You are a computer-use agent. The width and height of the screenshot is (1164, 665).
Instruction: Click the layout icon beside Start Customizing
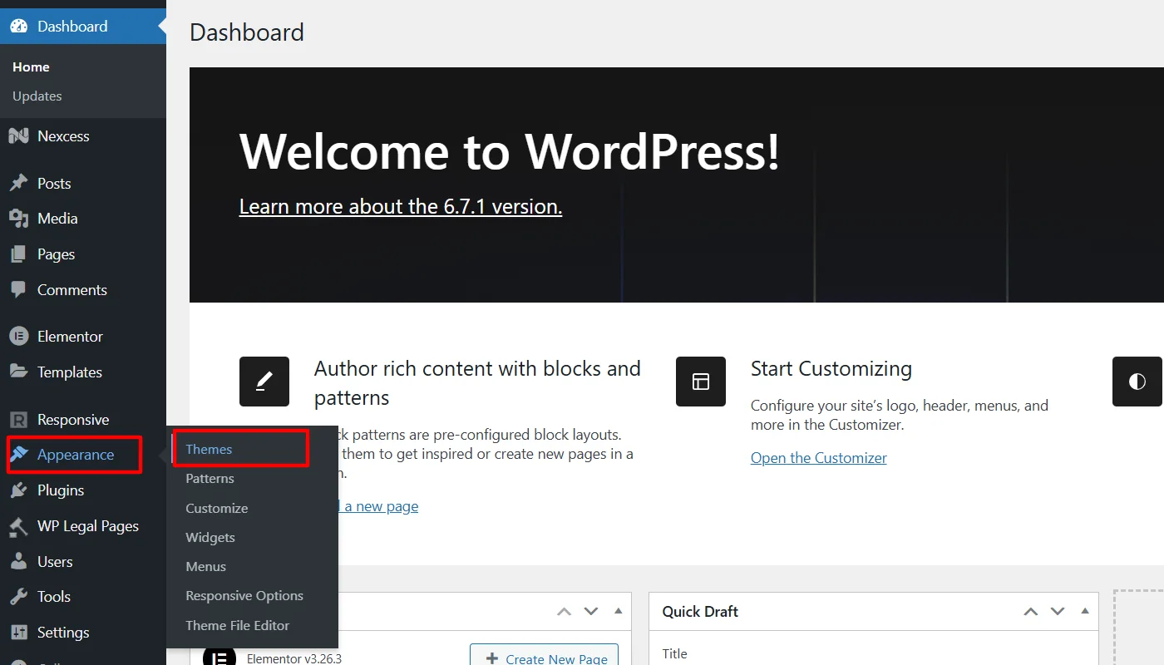click(x=701, y=382)
